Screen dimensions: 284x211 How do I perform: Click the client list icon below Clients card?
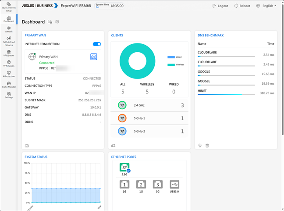113,146
